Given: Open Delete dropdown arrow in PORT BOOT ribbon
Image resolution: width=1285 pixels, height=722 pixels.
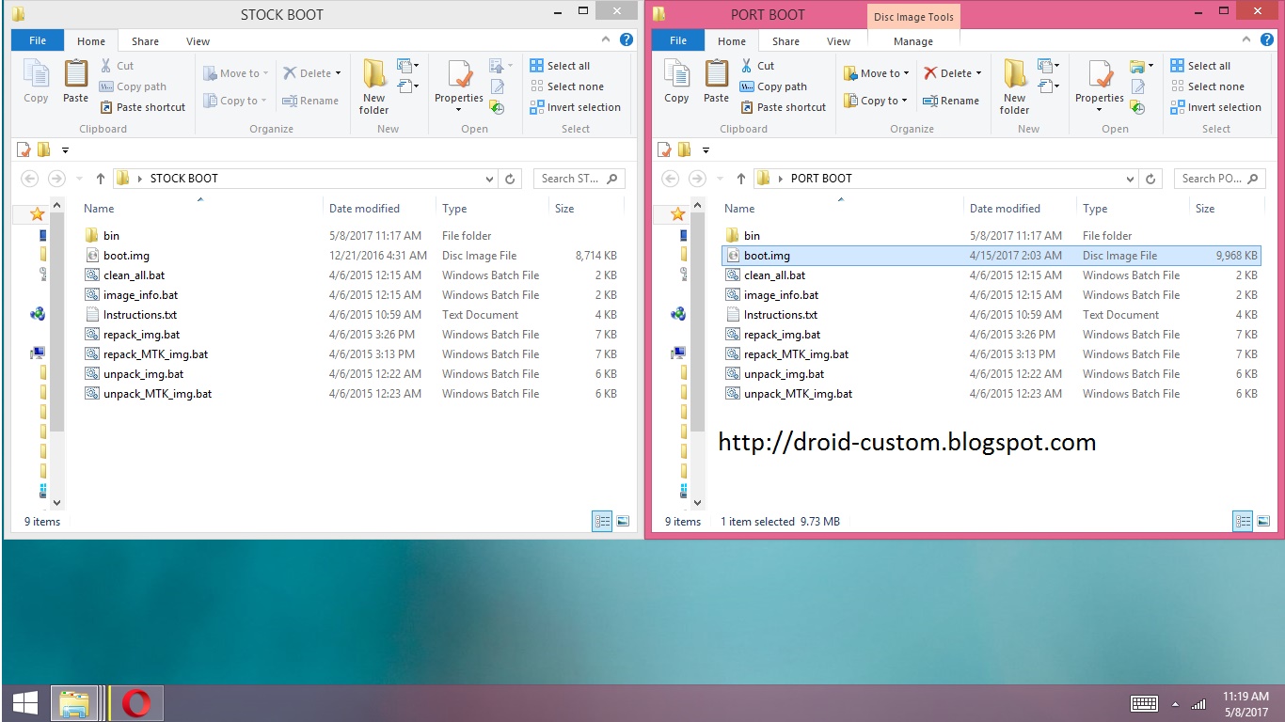Looking at the screenshot, I should pyautogui.click(x=978, y=73).
